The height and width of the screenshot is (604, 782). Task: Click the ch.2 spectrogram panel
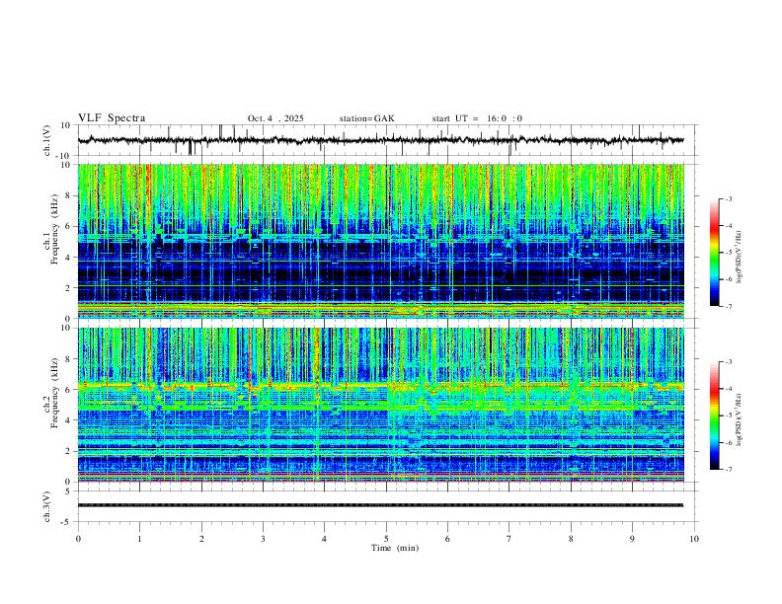[x=381, y=405]
